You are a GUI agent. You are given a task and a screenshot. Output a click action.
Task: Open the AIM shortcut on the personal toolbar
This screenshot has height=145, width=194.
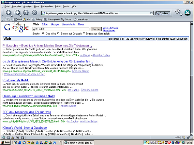(x=27, y=20)
